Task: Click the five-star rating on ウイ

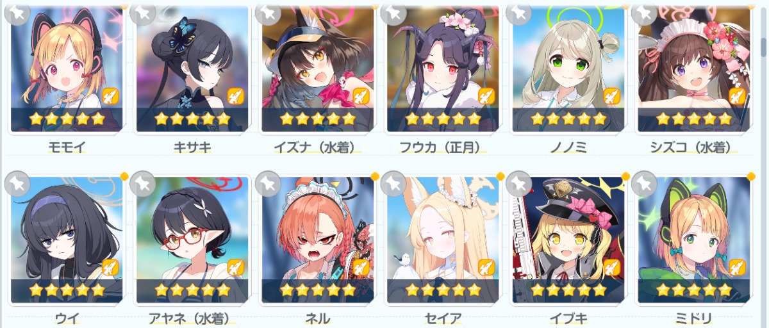Action: [67, 290]
